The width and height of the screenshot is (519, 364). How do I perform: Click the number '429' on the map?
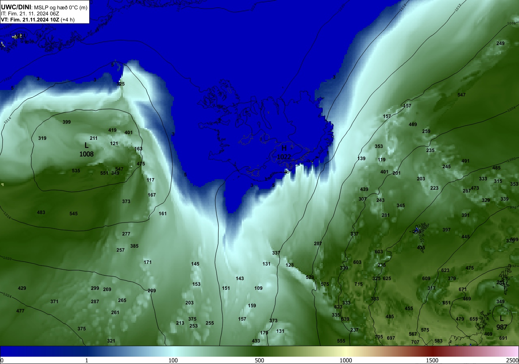coord(22,288)
